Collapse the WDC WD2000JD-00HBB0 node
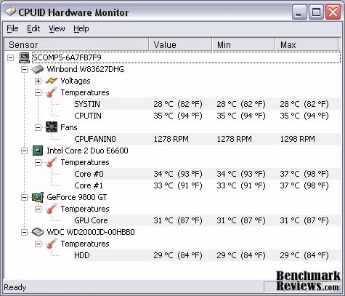This screenshot has width=345, height=296. coord(24,232)
